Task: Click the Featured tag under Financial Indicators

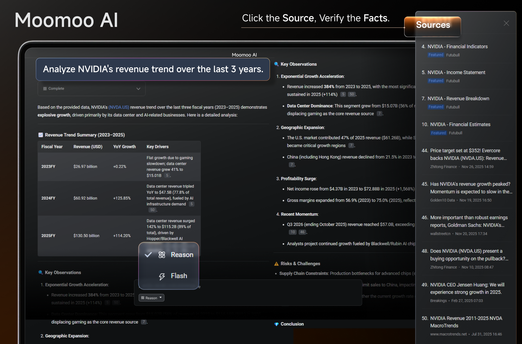Action: (x=436, y=55)
